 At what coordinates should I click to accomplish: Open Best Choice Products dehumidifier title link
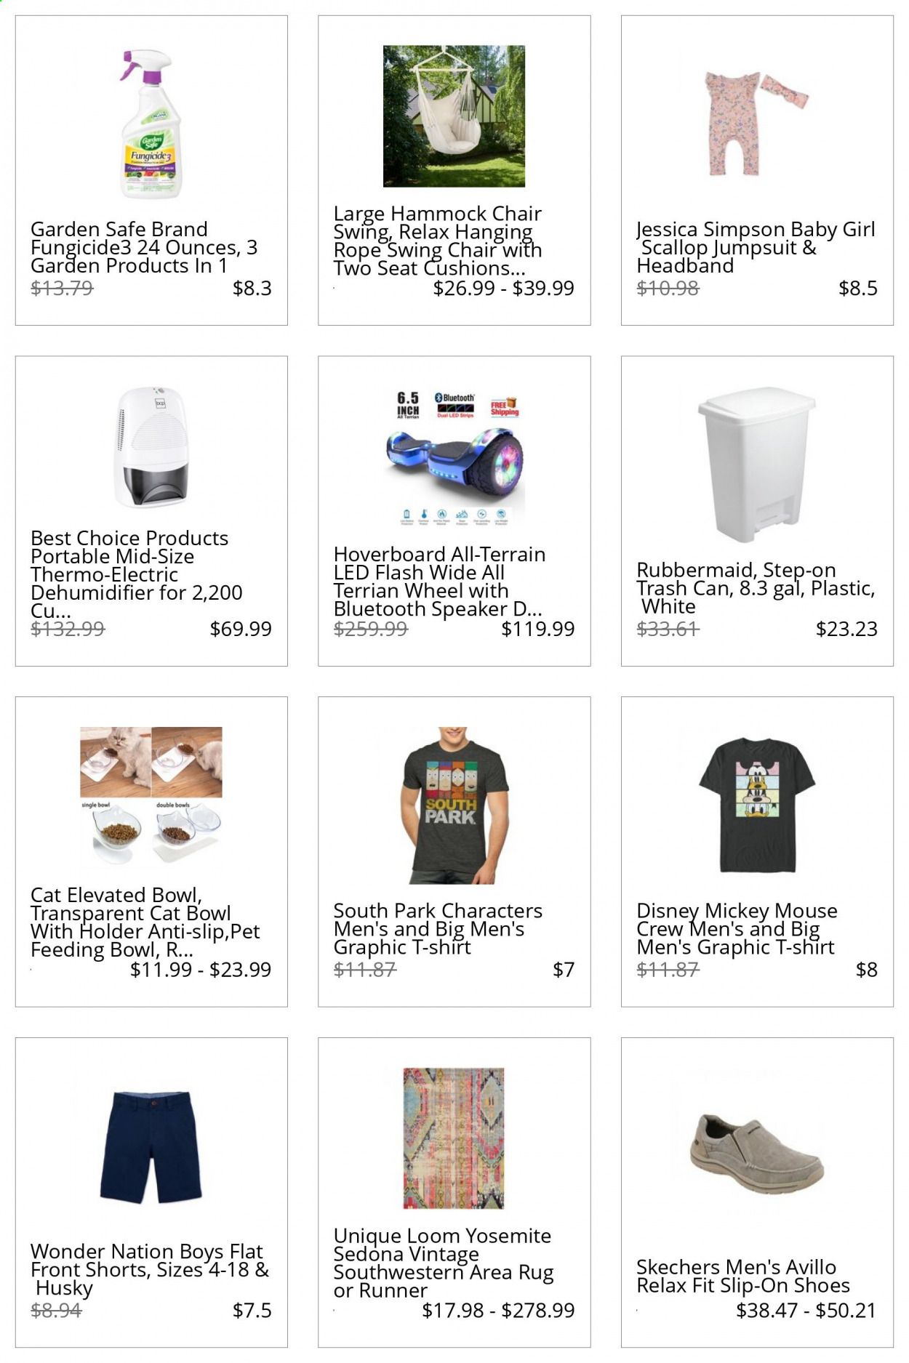click(x=136, y=574)
